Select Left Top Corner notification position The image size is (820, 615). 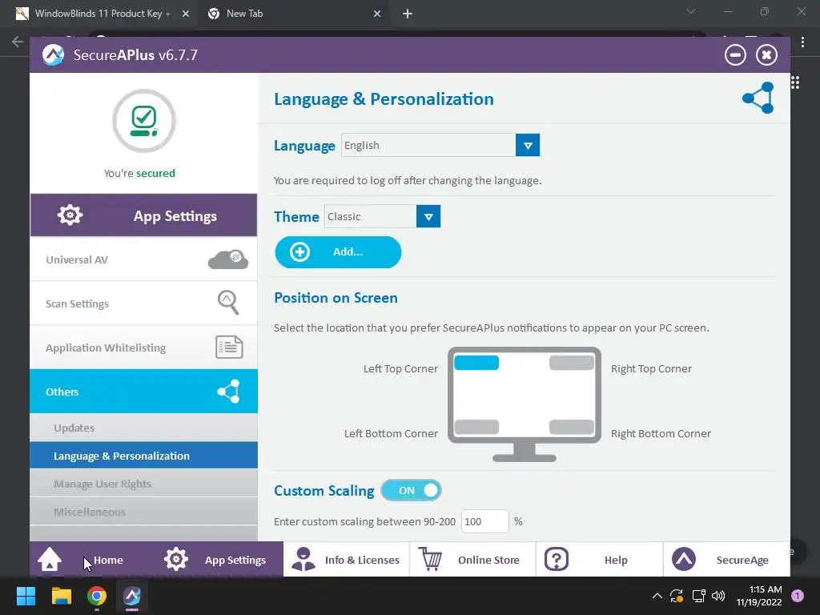[476, 363]
